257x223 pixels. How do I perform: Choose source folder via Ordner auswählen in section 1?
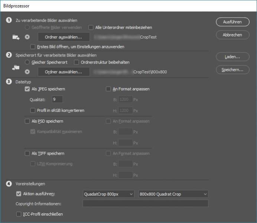[64, 37]
